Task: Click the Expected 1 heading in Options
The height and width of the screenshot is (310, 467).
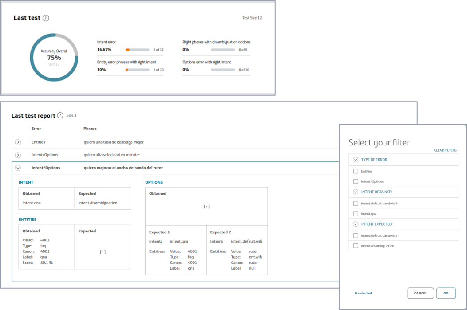Action: coord(159,232)
